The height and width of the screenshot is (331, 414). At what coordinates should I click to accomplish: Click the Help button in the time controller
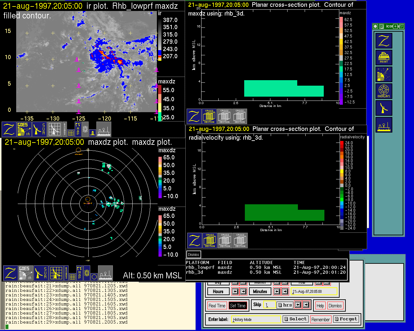point(320,306)
